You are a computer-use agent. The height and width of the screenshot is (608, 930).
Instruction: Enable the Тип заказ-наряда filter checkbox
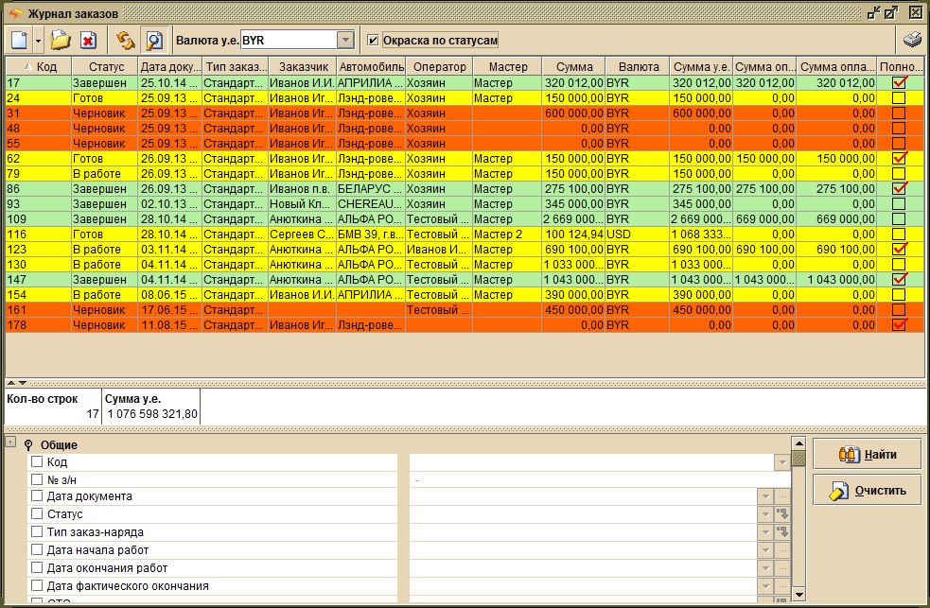[x=37, y=531]
